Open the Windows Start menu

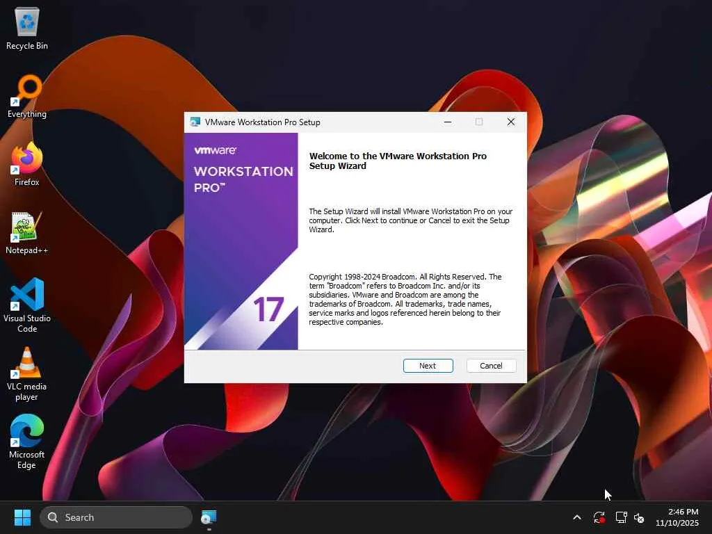click(x=22, y=517)
